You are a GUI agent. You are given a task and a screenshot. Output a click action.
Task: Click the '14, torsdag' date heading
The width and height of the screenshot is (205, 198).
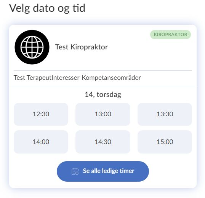tap(103, 94)
